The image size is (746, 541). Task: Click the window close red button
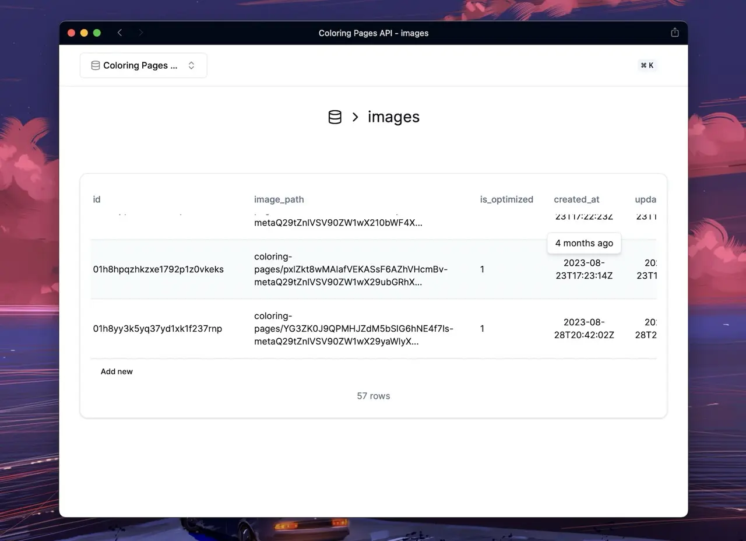(71, 33)
